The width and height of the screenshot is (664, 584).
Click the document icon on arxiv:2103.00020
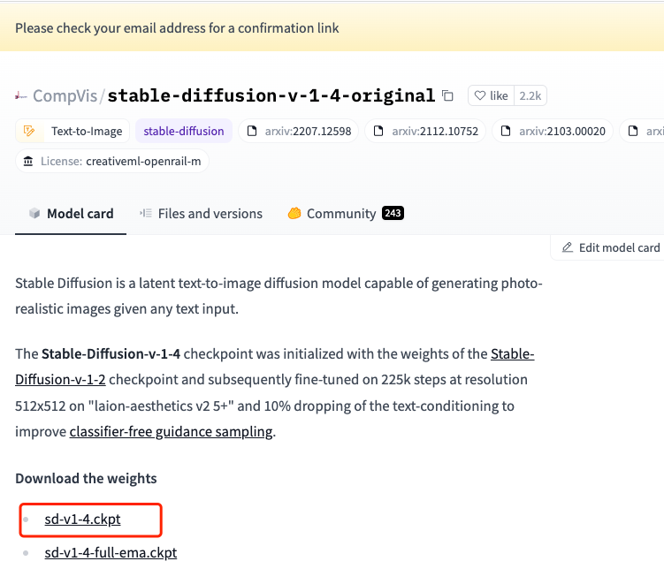(507, 132)
